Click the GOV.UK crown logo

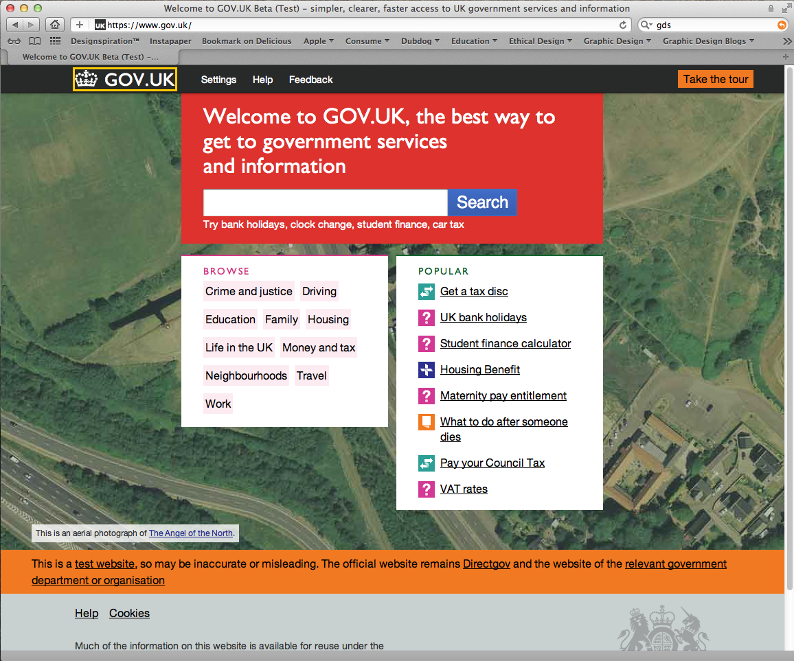124,79
